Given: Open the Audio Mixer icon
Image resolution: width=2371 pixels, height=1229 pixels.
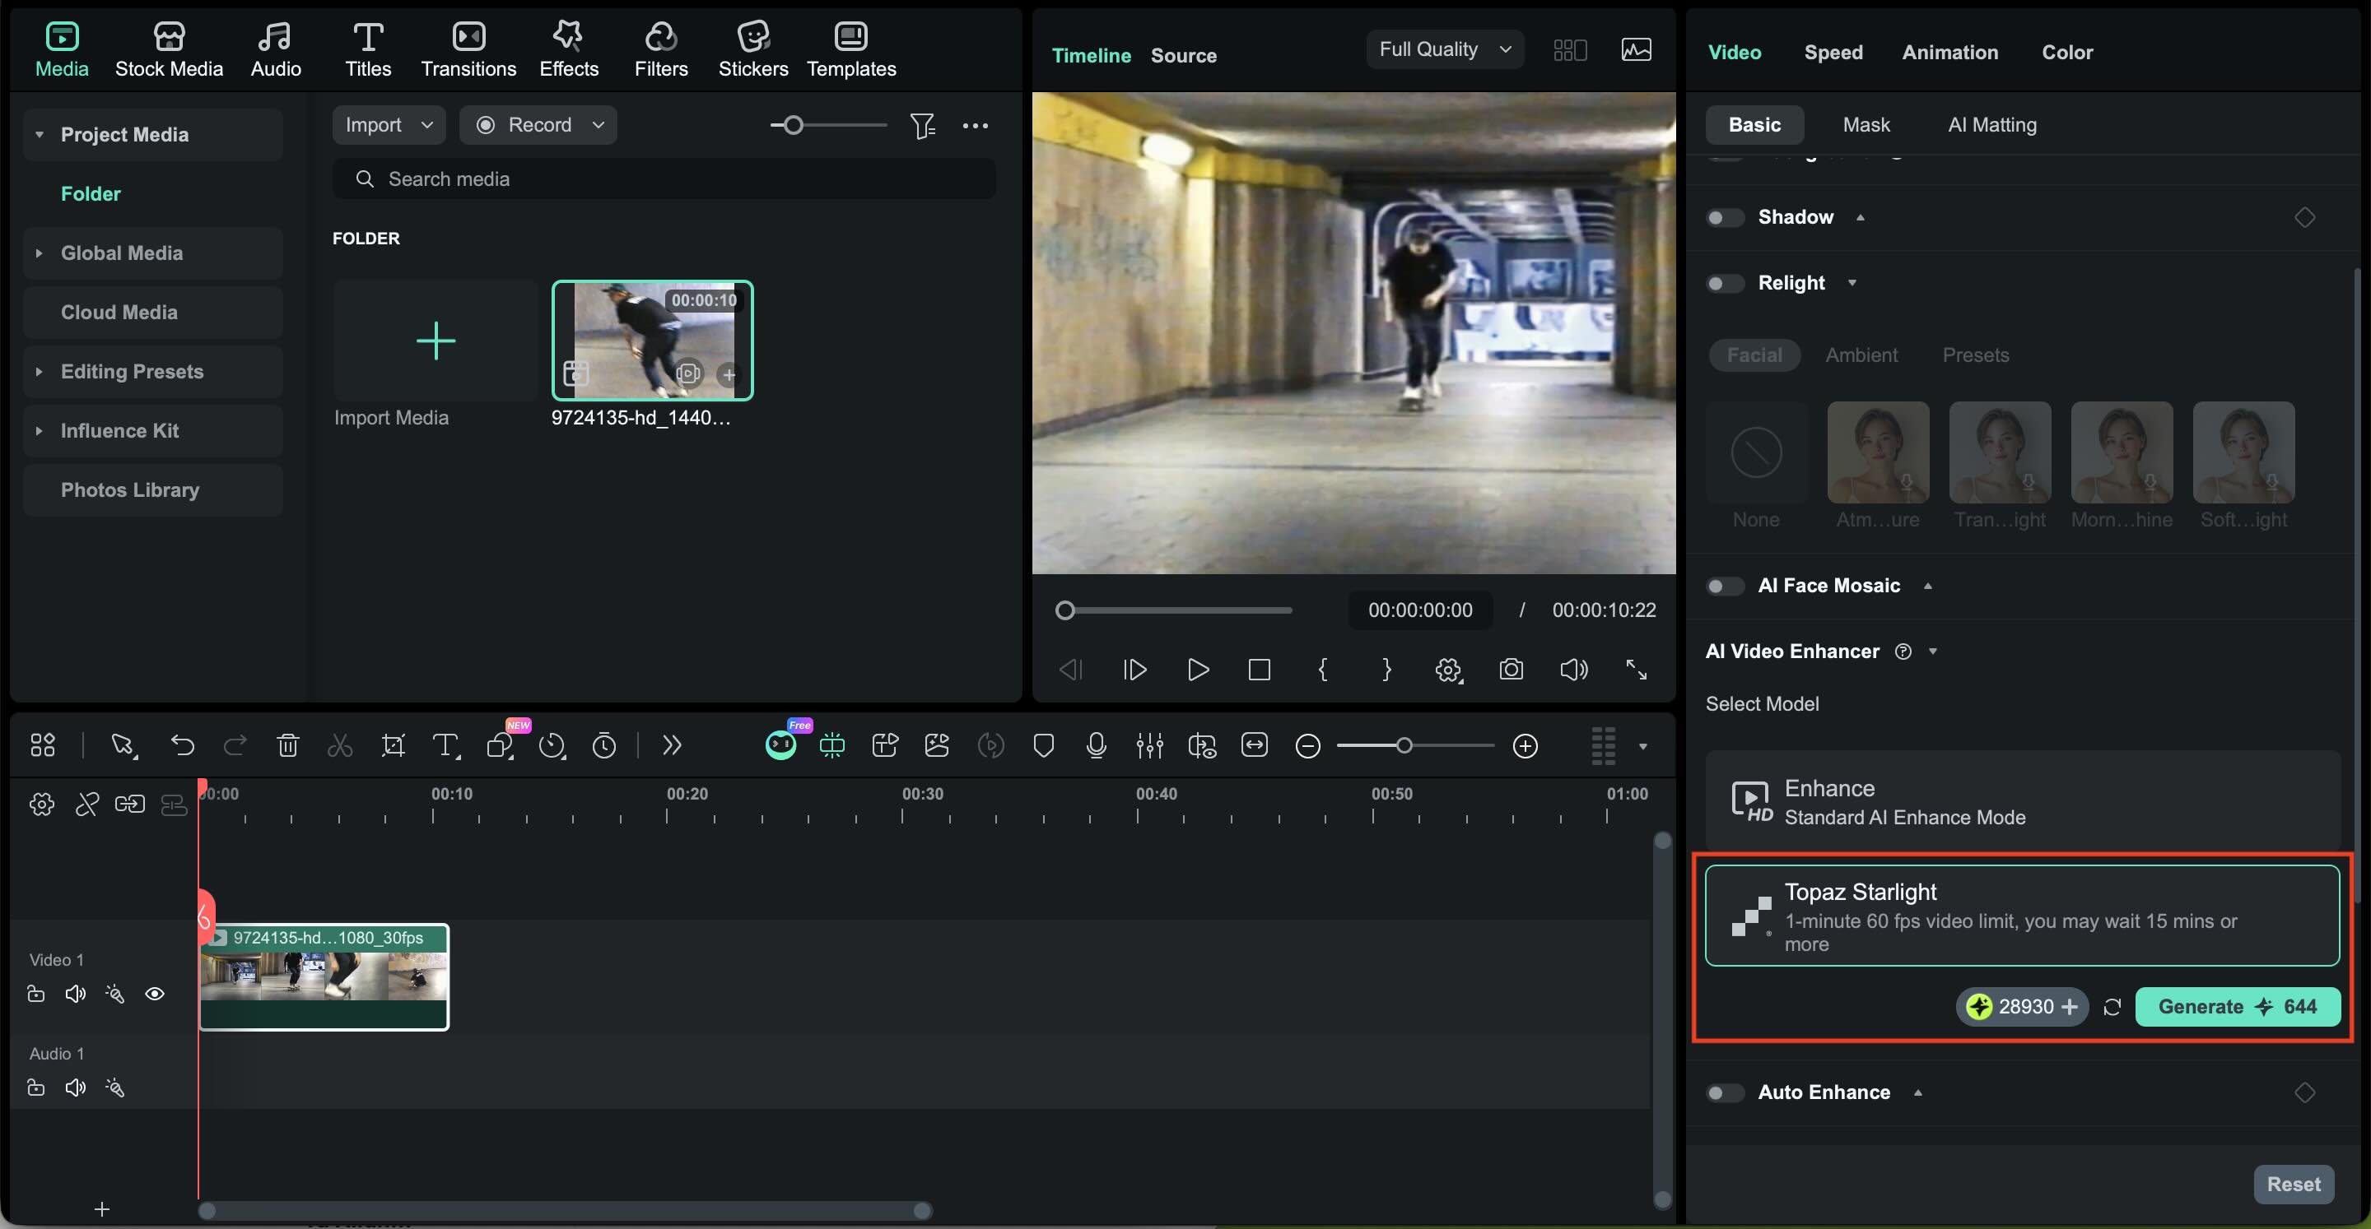Looking at the screenshot, I should (1148, 745).
